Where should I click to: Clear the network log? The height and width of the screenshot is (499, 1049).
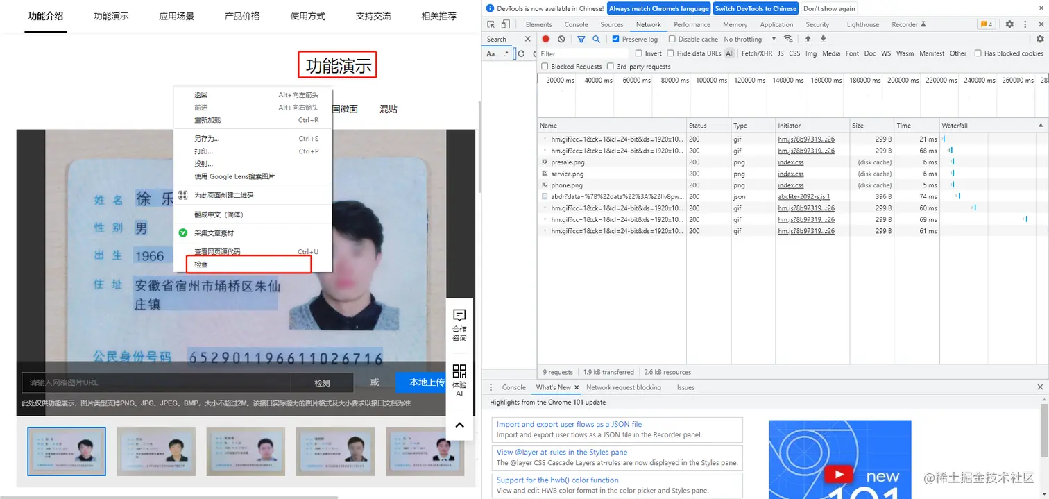click(561, 40)
